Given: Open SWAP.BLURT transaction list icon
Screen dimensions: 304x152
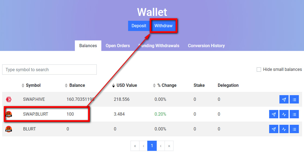Looking at the screenshot, I should pyautogui.click(x=294, y=114).
